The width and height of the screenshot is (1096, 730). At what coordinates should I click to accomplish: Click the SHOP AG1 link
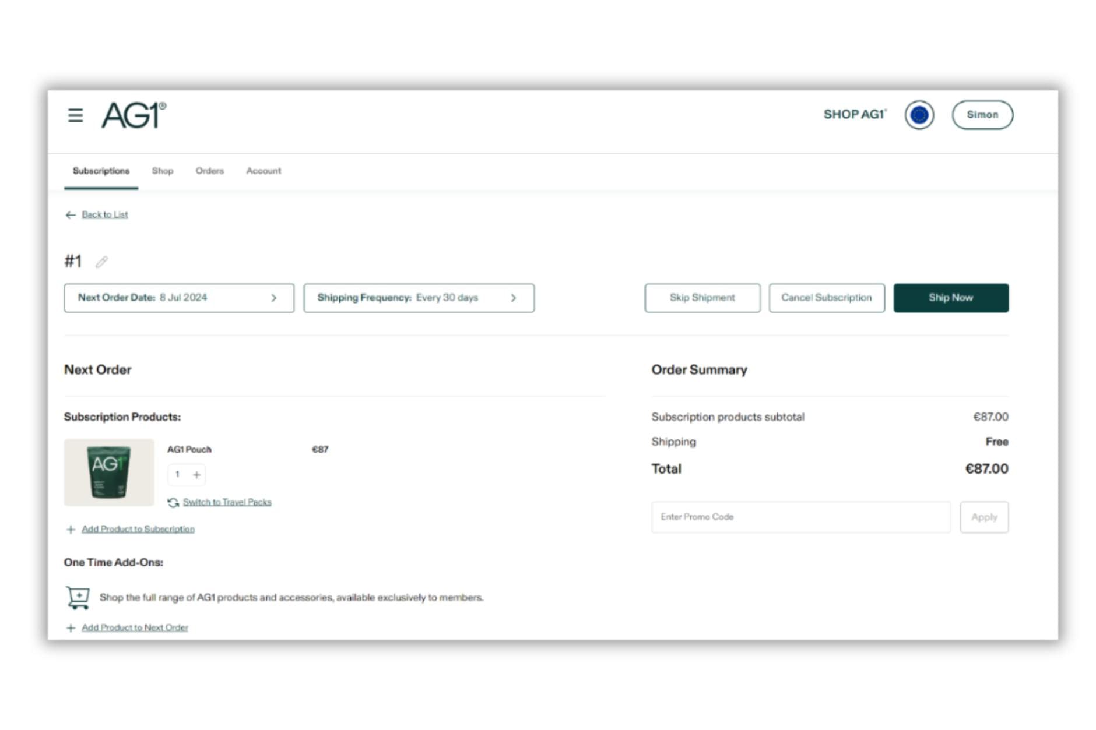(855, 115)
